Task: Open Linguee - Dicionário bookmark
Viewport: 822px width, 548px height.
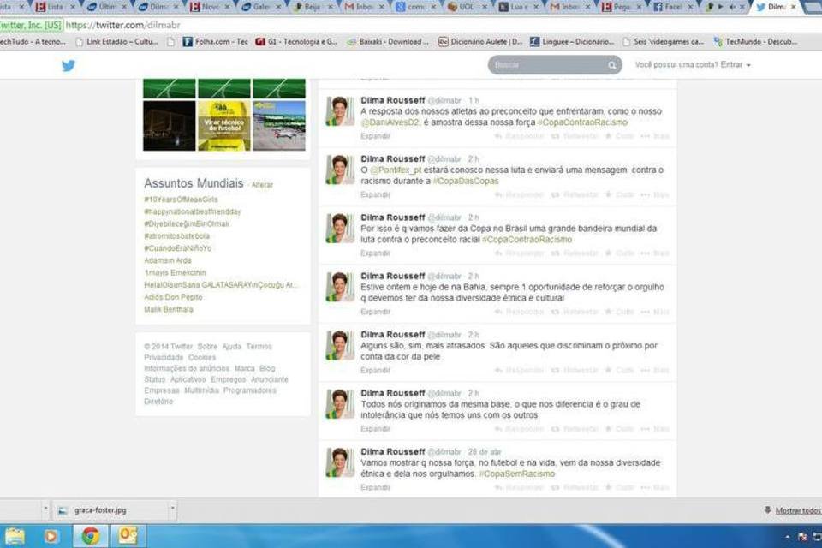Action: [x=571, y=41]
